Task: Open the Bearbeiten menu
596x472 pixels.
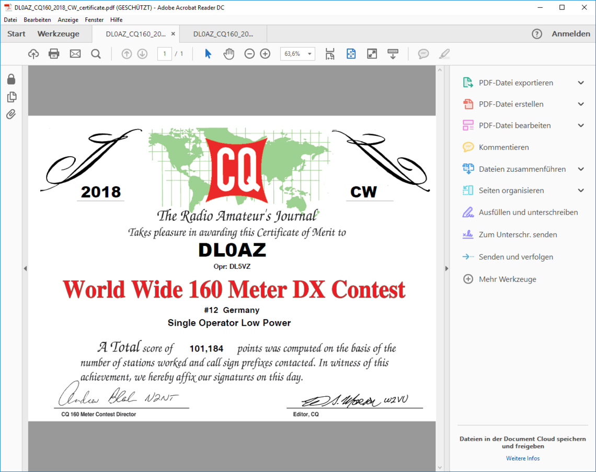Action: pyautogui.click(x=37, y=20)
